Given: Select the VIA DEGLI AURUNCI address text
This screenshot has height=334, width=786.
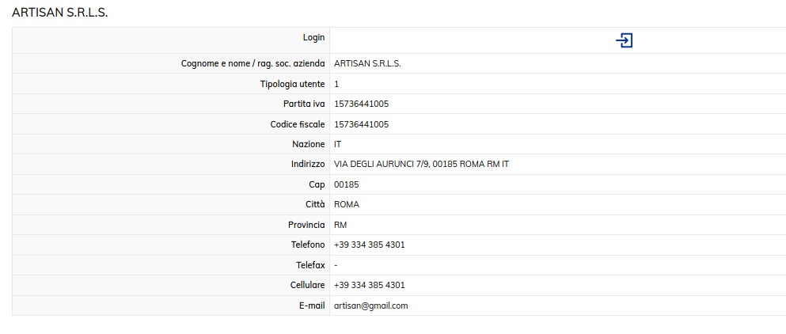Looking at the screenshot, I should coord(421,164).
